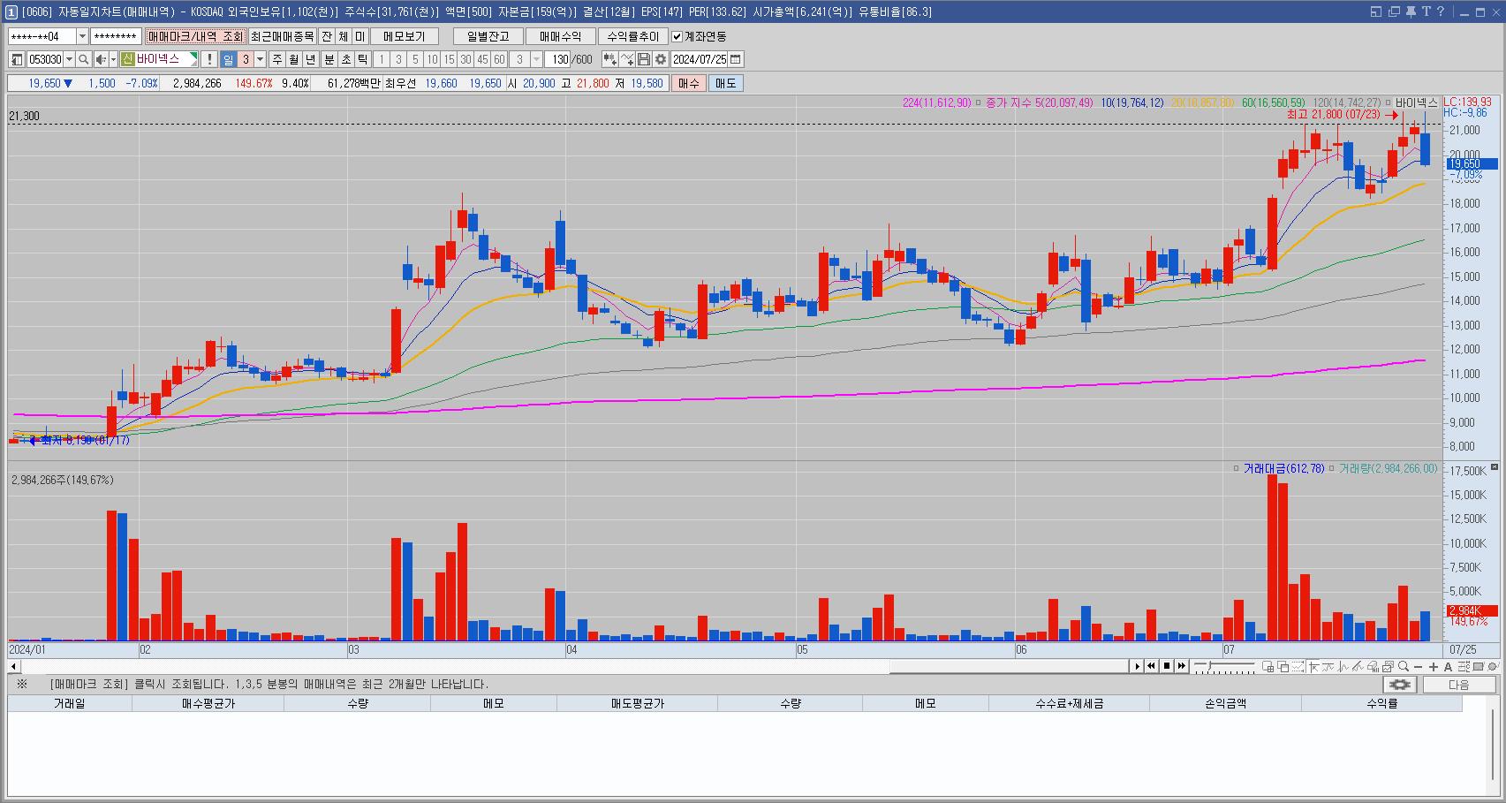Click the window layout icon in title bar
This screenshot has width=1506, height=803.
1376,11
